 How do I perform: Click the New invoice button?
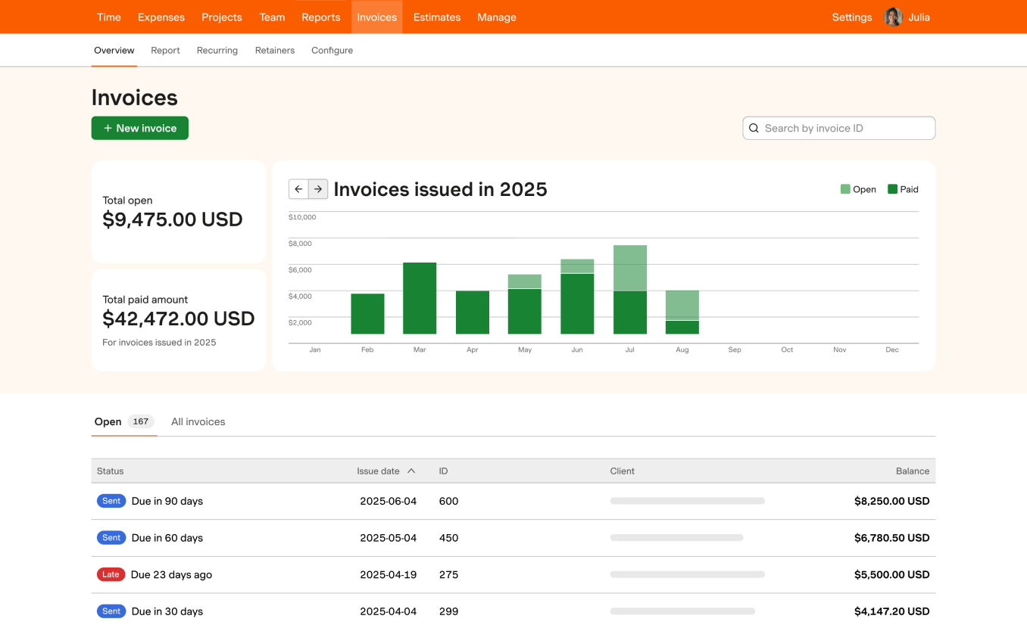coord(139,128)
